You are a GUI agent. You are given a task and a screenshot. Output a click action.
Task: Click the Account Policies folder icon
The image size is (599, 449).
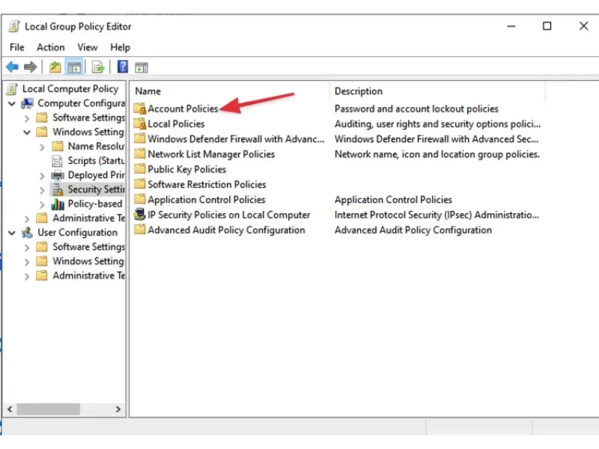[x=140, y=109]
